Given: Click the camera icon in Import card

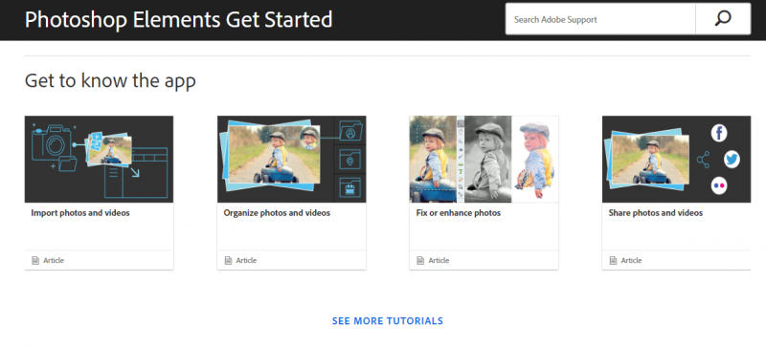Looking at the screenshot, I should (51, 142).
